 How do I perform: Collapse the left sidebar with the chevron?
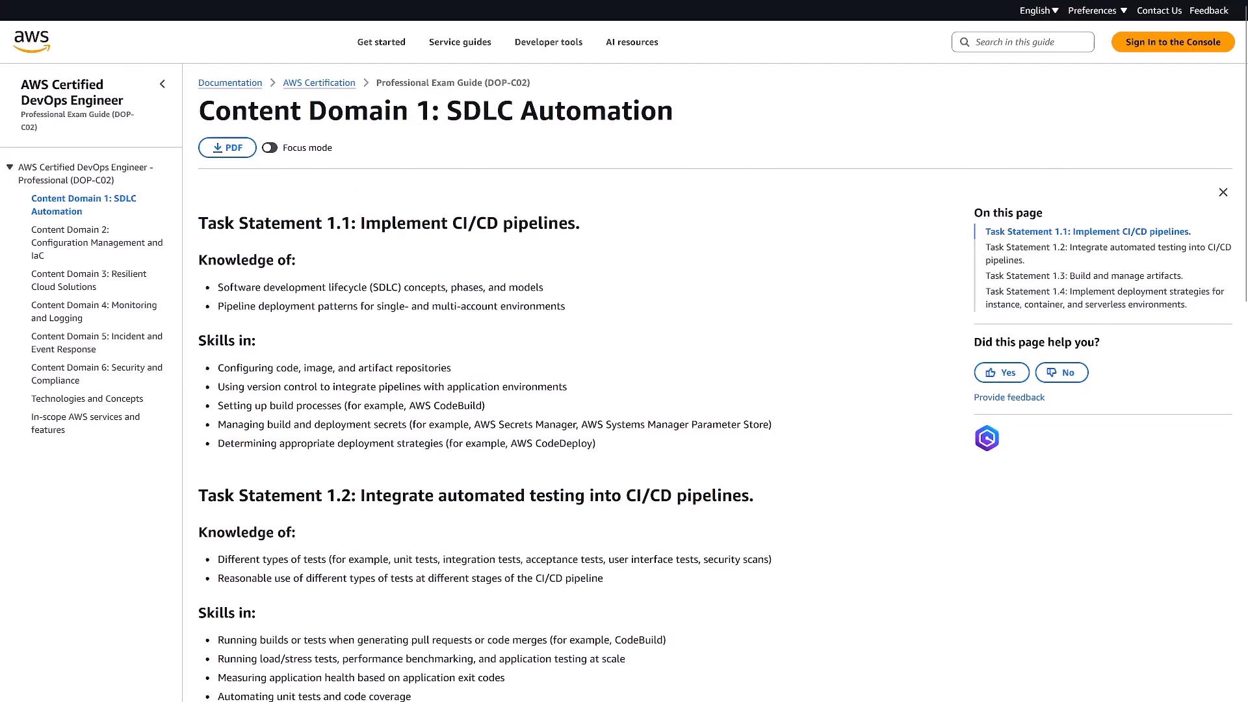[x=162, y=84]
